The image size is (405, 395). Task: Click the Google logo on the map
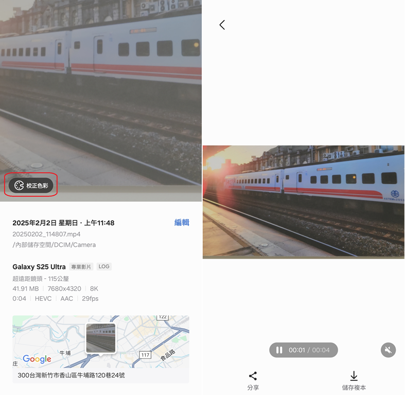[x=37, y=359]
